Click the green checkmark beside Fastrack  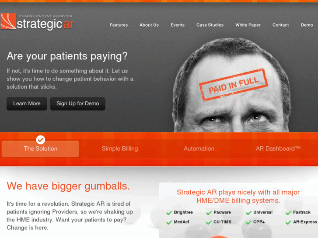tap(288, 213)
